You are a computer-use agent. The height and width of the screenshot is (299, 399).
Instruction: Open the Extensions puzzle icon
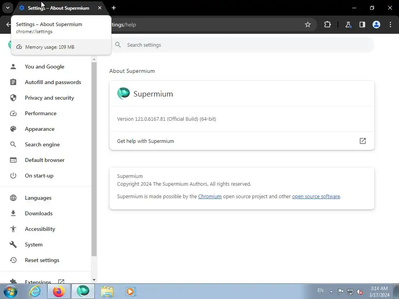point(327,25)
